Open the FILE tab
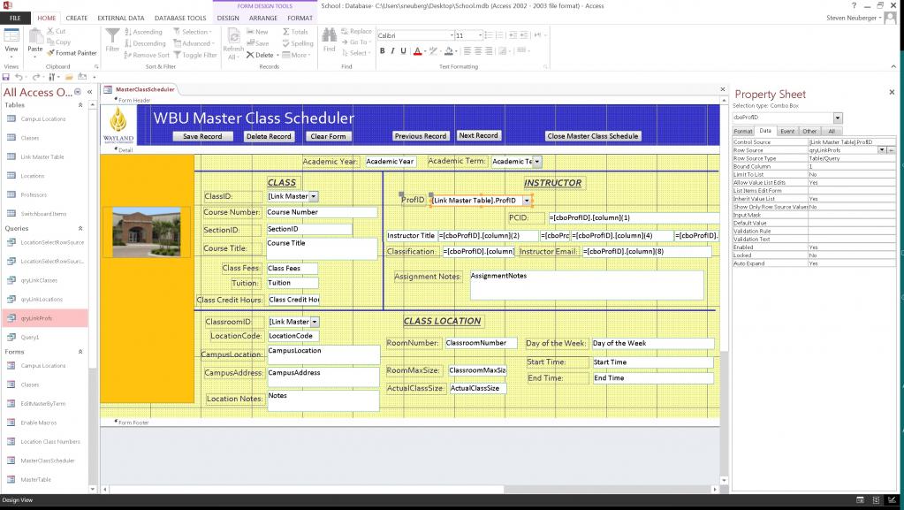The image size is (904, 510). (x=15, y=18)
